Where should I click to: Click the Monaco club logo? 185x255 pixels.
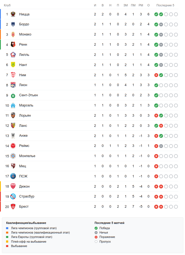(13, 34)
